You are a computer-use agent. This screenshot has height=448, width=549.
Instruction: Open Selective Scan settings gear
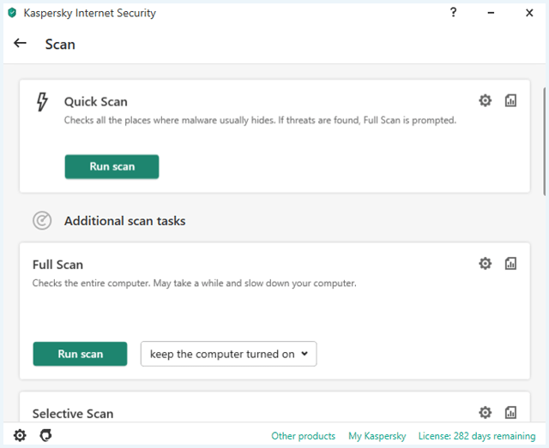point(485,412)
